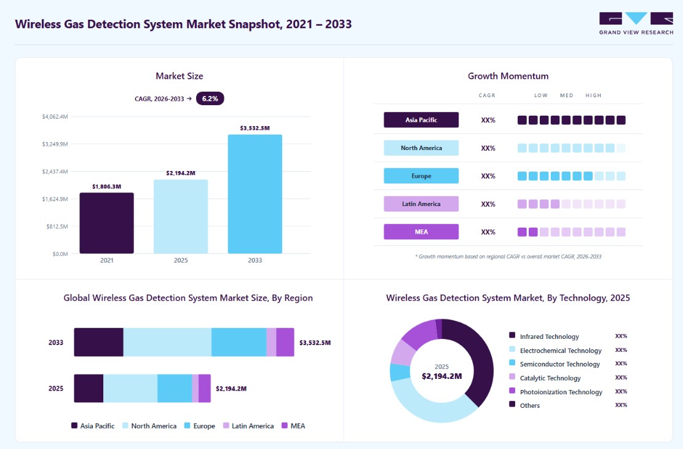Click Photoionization Technology legend swatch
This screenshot has width=683, height=449.
512,391
